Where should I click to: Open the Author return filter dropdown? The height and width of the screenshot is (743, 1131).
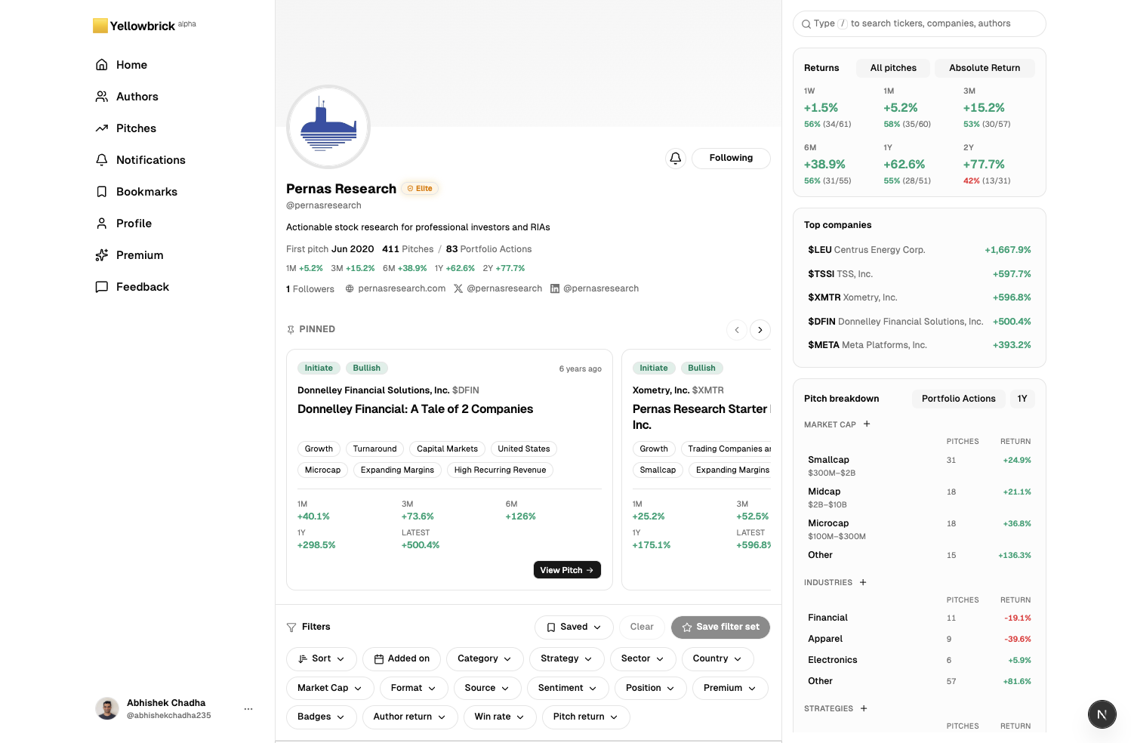coord(410,717)
